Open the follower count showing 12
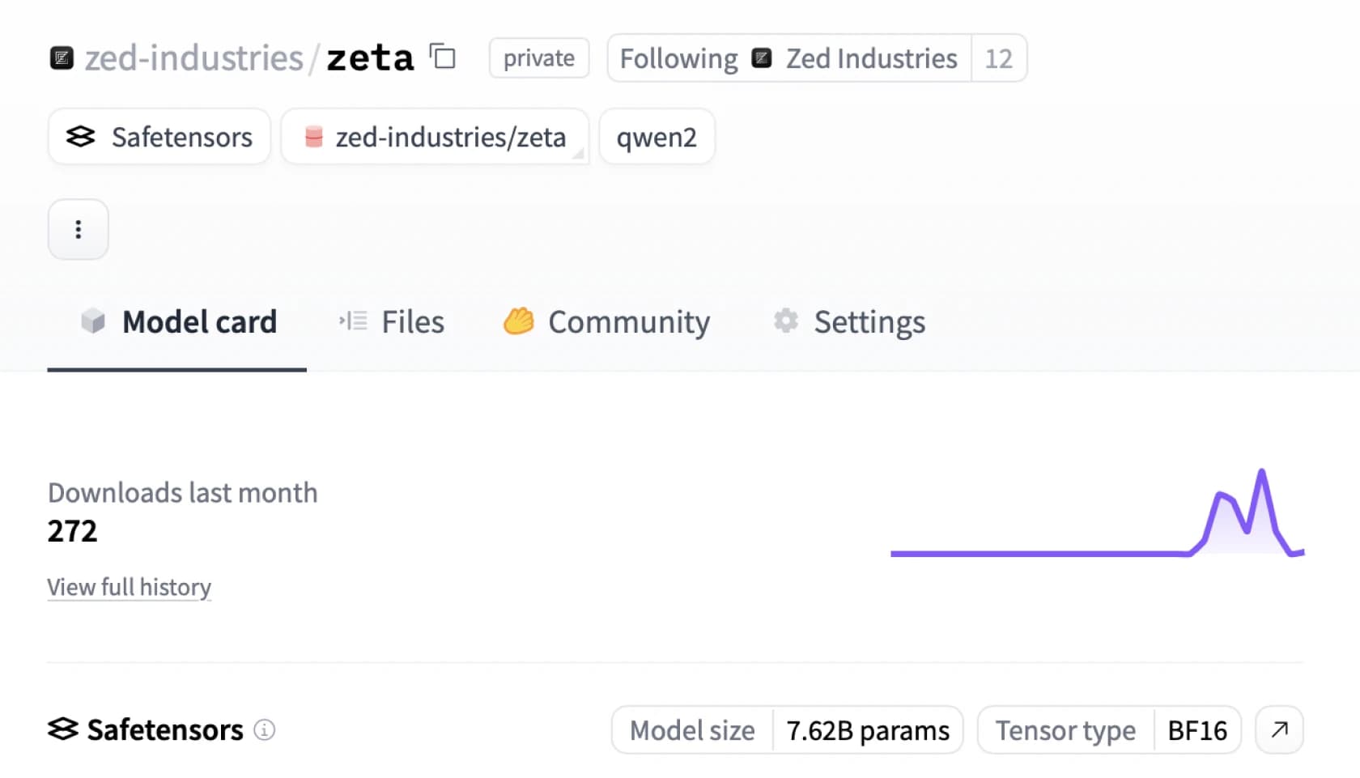 click(x=998, y=58)
